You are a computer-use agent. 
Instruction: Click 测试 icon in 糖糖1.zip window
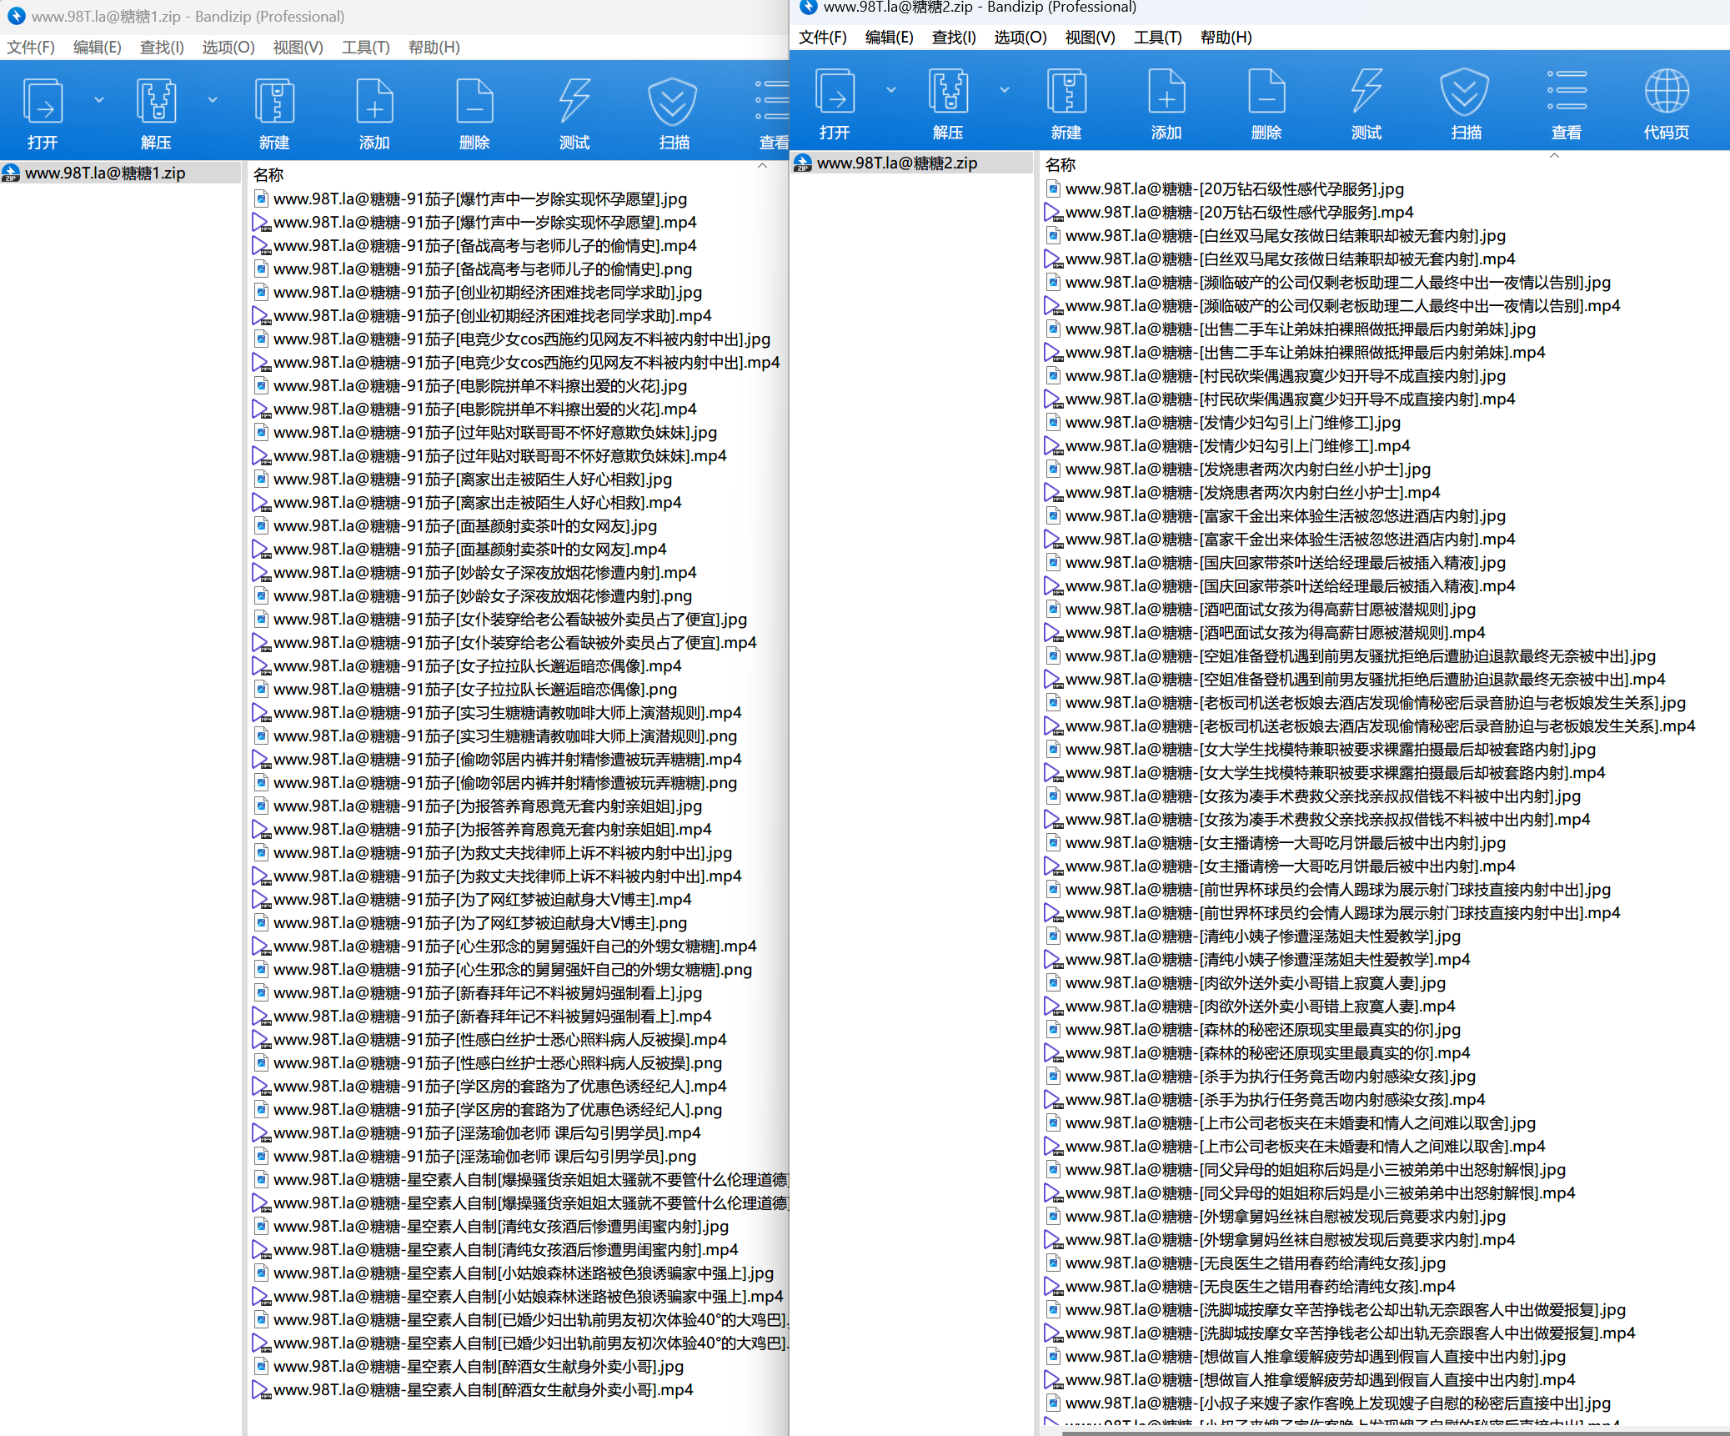tap(574, 101)
